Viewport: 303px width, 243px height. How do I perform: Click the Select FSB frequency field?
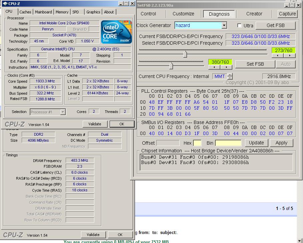click(x=260, y=43)
